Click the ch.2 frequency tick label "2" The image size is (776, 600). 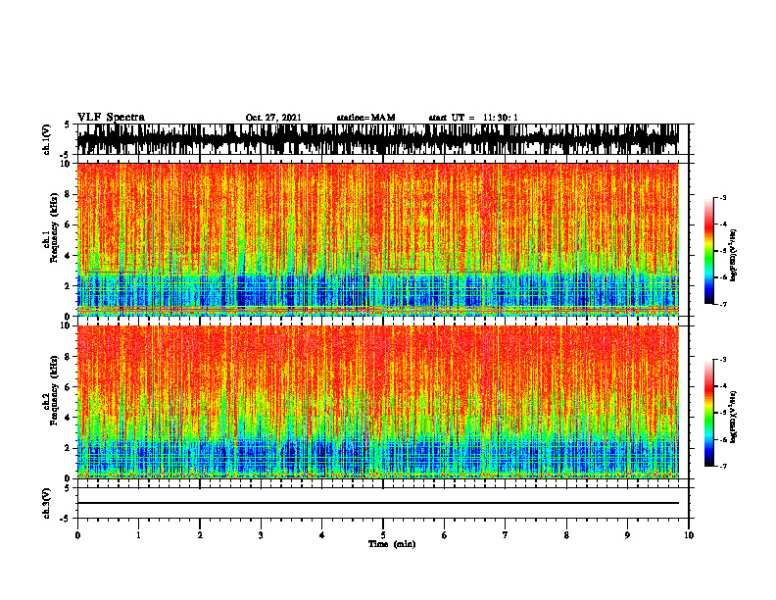69,448
